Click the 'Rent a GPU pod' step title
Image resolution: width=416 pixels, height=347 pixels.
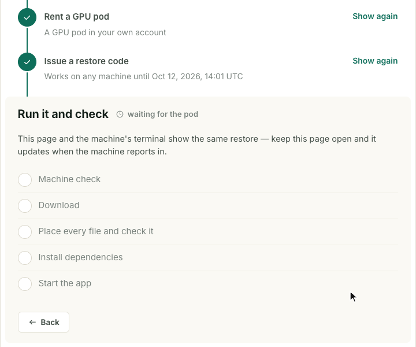click(x=77, y=17)
